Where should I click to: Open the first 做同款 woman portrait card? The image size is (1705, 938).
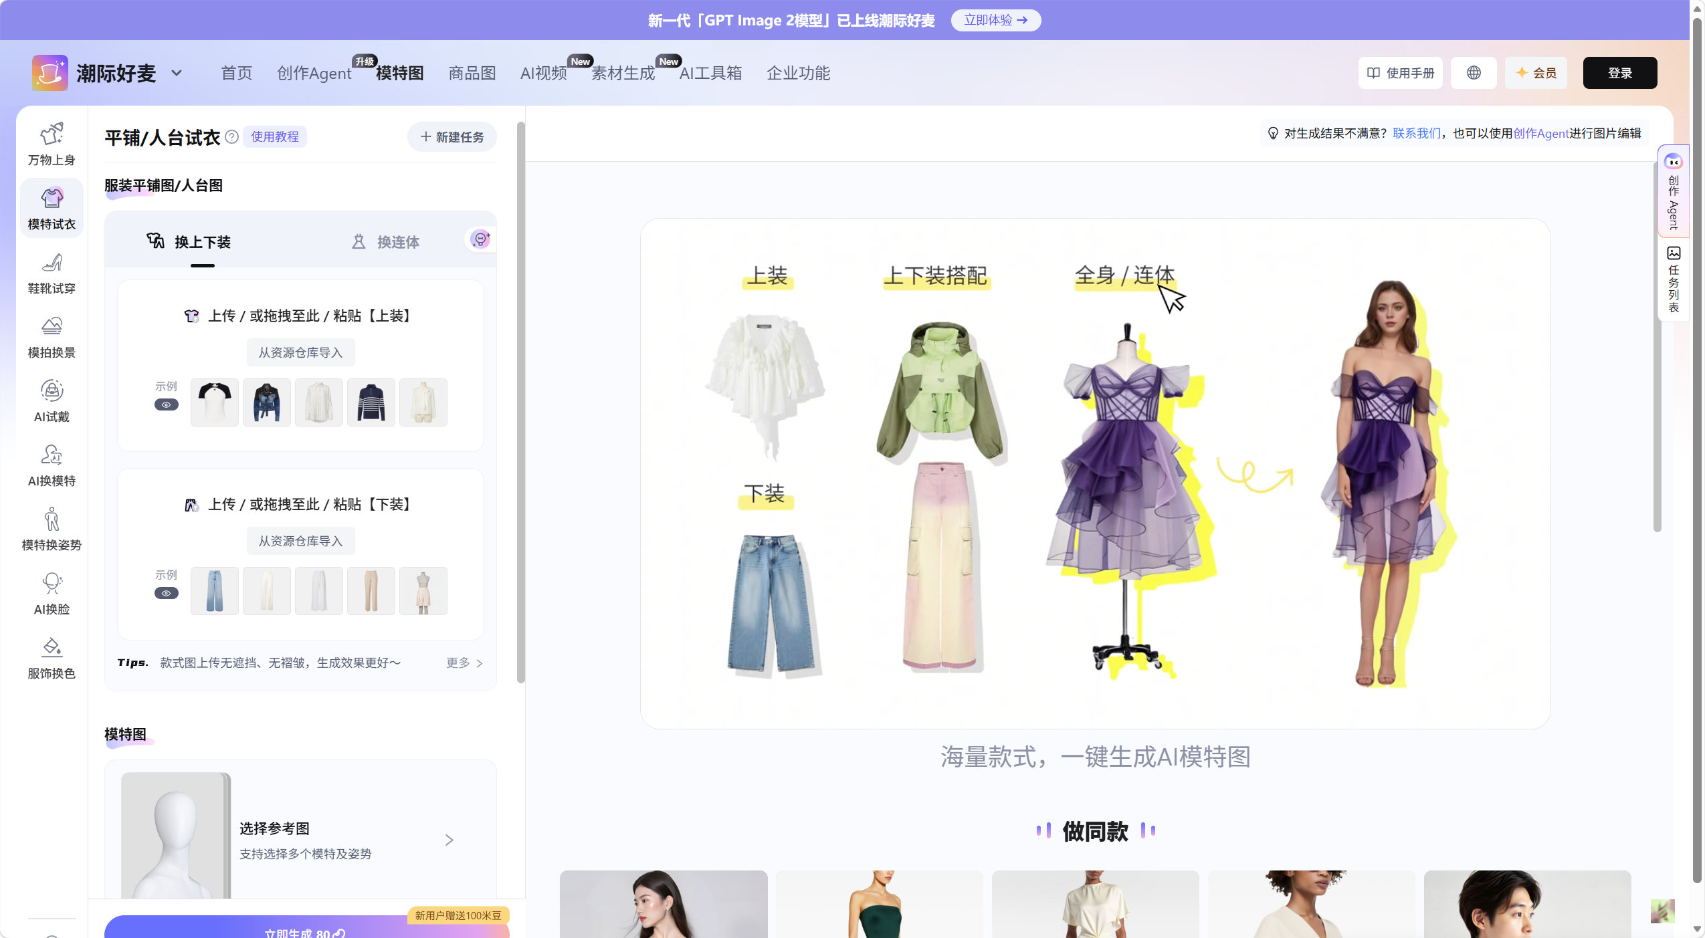664,904
